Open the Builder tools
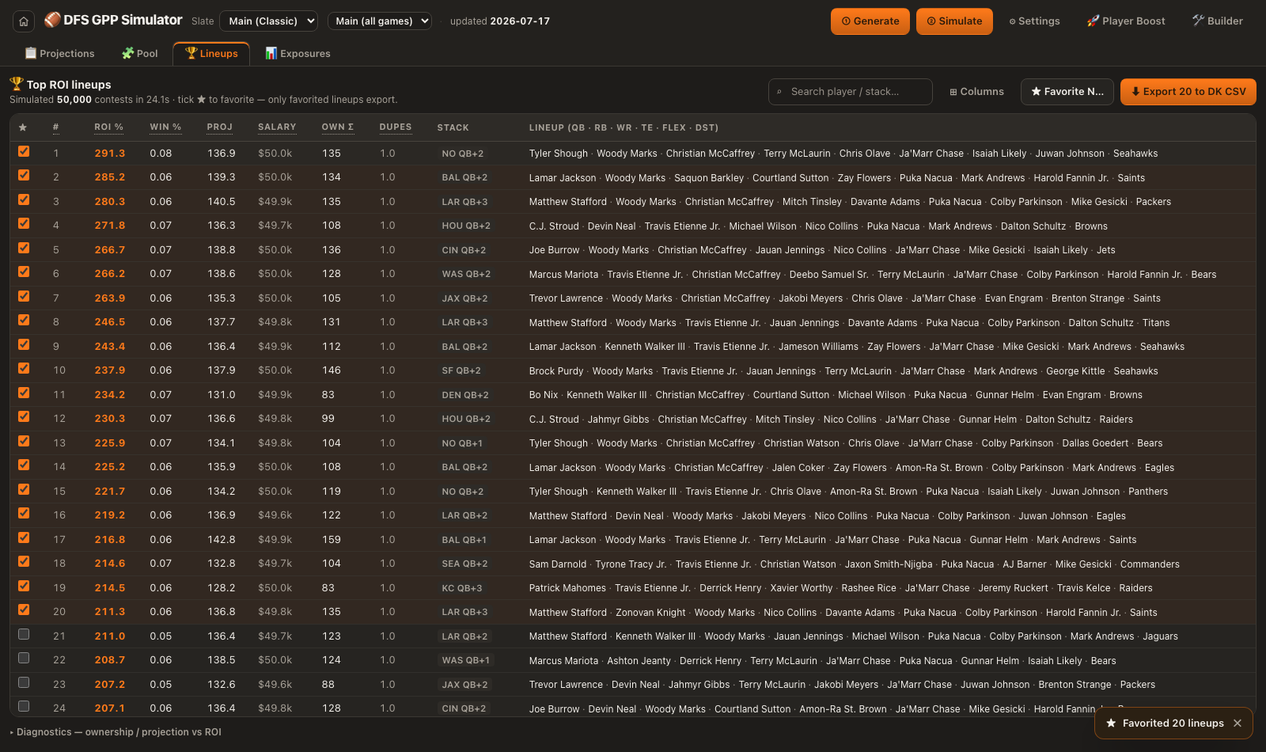1266x752 pixels. pyautogui.click(x=1218, y=21)
